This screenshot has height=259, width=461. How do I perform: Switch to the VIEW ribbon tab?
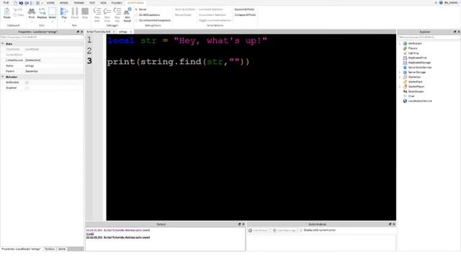[103, 3]
